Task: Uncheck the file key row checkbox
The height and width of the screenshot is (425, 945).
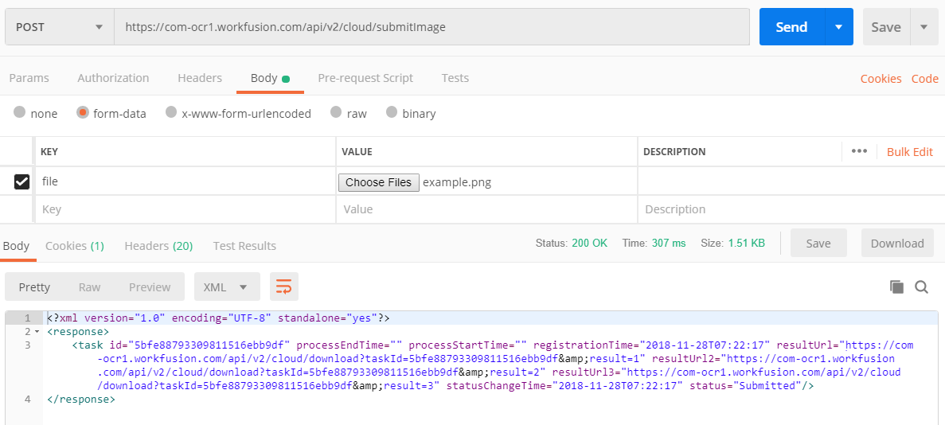Action: coord(21,181)
